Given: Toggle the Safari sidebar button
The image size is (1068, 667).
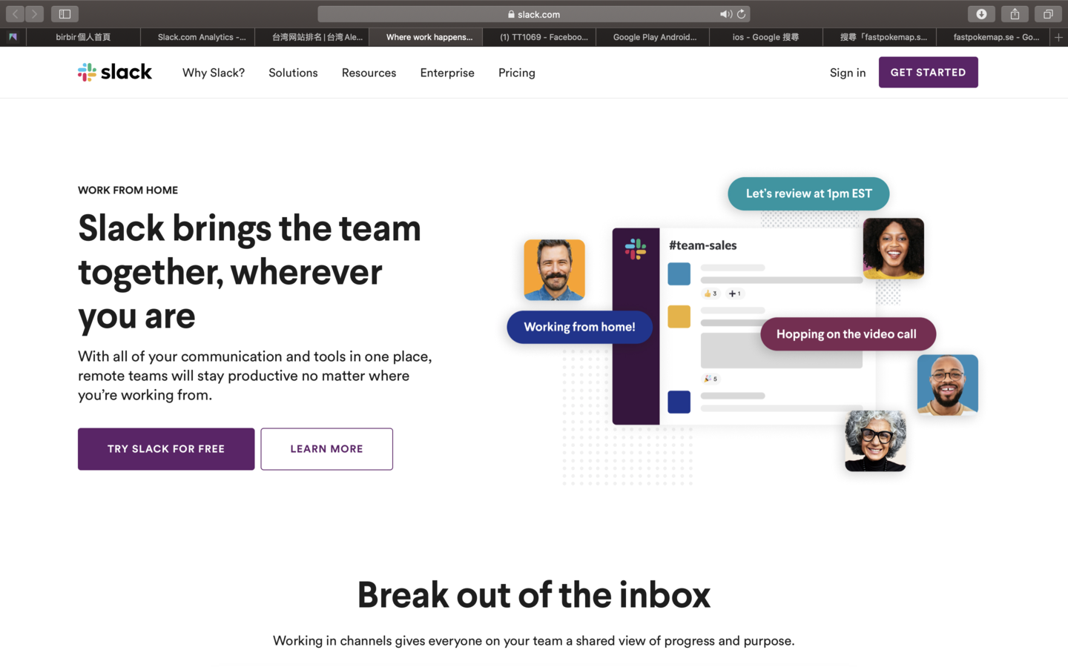Looking at the screenshot, I should 65,13.
